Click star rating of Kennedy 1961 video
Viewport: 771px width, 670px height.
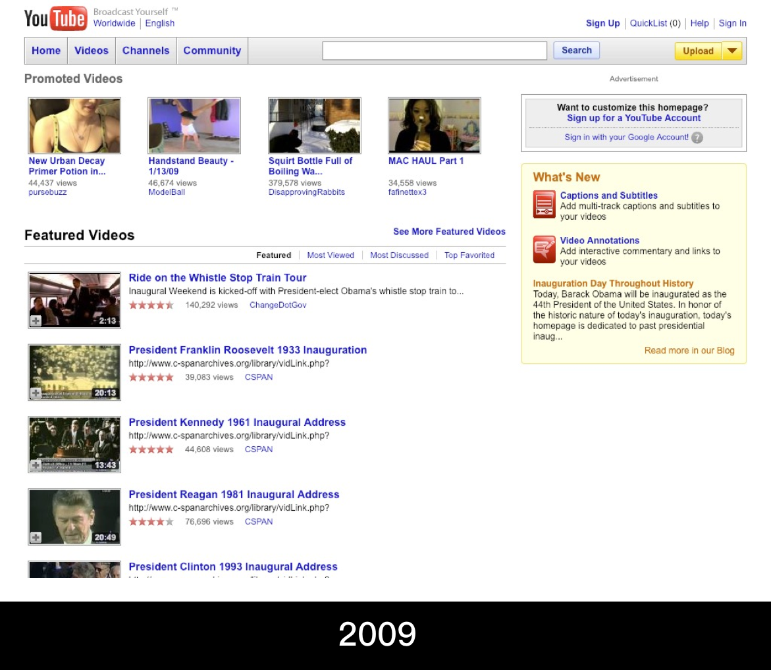151,450
